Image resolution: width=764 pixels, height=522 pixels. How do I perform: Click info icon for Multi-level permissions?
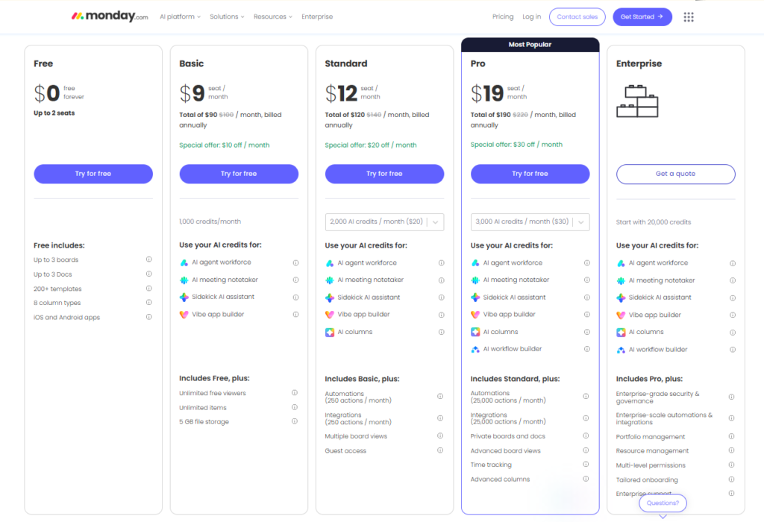pyautogui.click(x=731, y=465)
